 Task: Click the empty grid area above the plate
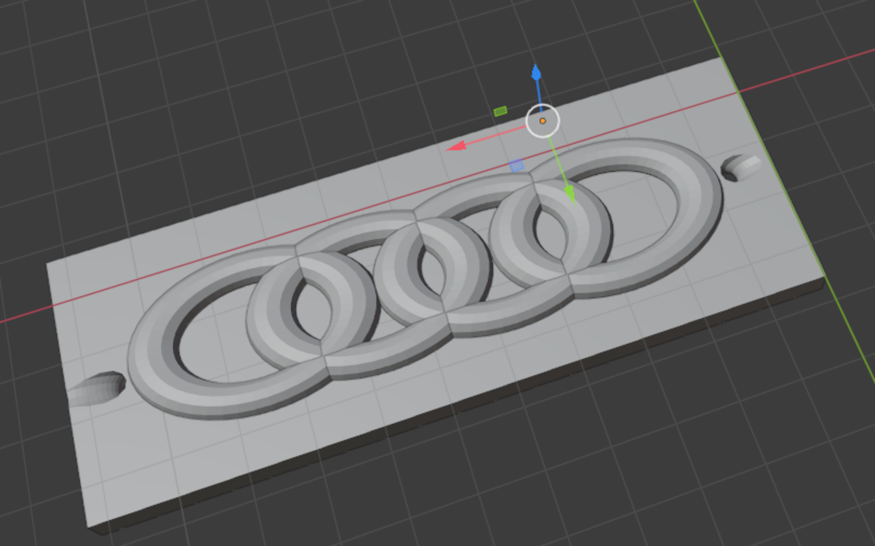click(267, 80)
